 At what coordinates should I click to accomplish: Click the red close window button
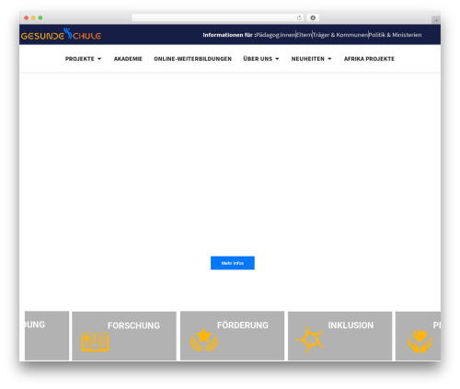pos(27,17)
